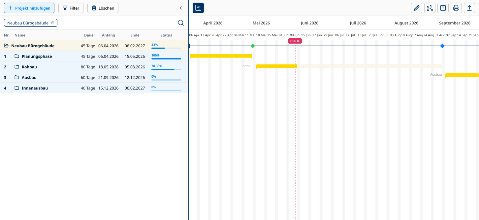This screenshot has height=220, width=479.
Task: Click the 0% progress bar of Ausbau
Action: [166, 80]
